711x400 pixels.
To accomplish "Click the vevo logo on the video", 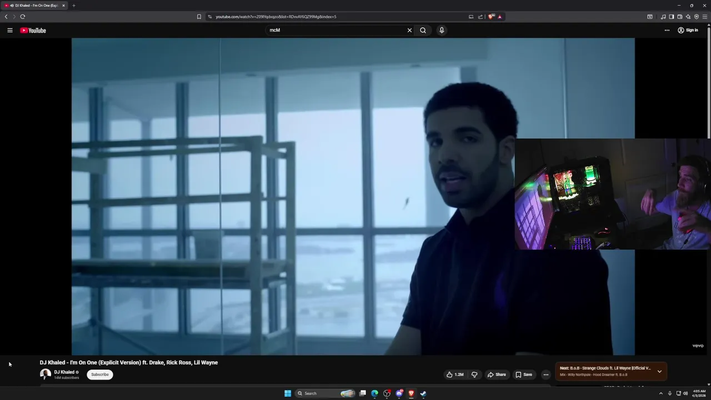I will pos(698,346).
